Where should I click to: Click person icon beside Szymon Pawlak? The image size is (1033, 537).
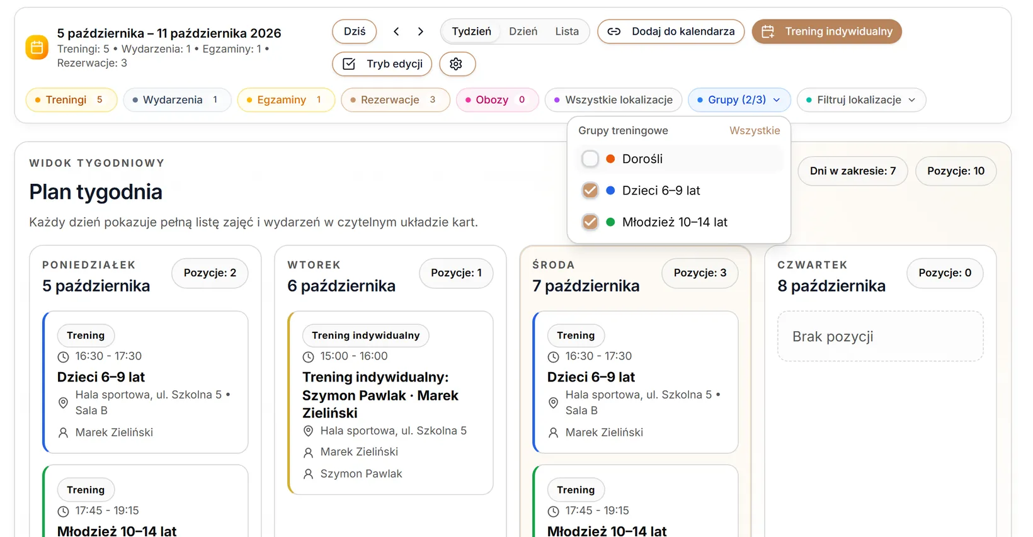click(309, 474)
